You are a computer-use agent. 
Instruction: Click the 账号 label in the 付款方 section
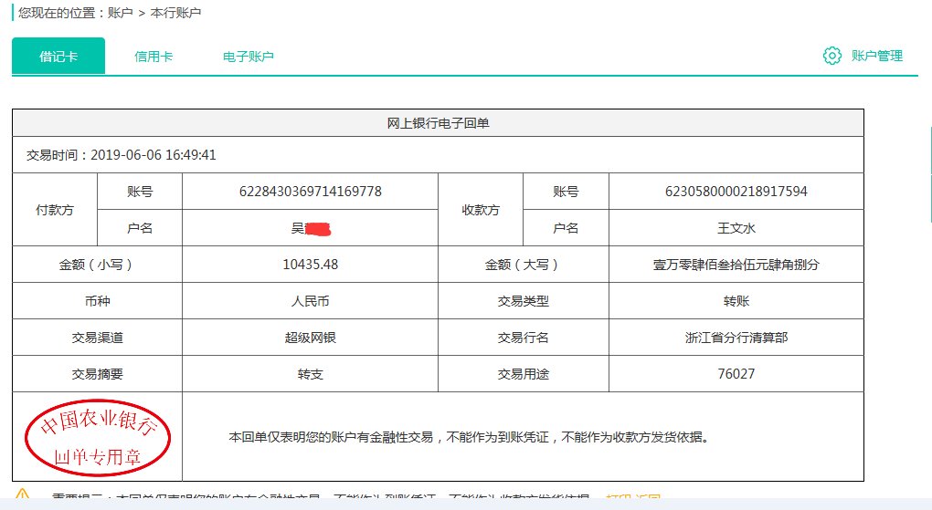[140, 192]
